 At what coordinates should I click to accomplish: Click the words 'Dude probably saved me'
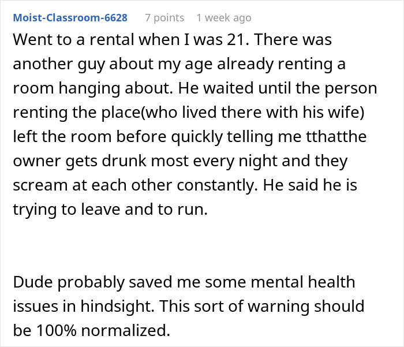point(106,282)
